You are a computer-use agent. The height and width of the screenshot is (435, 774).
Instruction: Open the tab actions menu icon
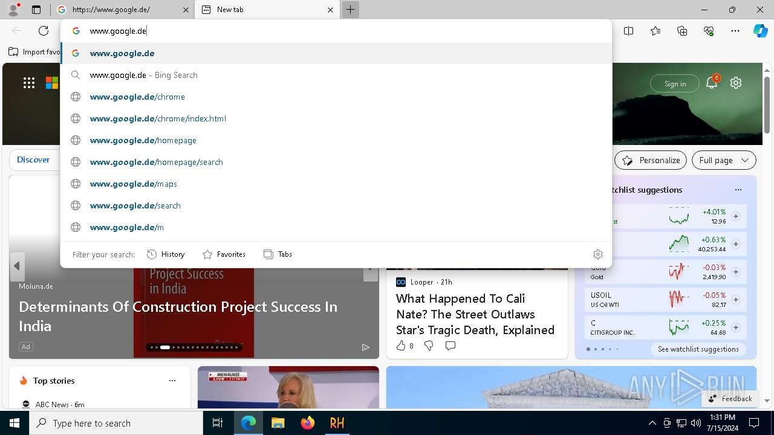coord(36,10)
